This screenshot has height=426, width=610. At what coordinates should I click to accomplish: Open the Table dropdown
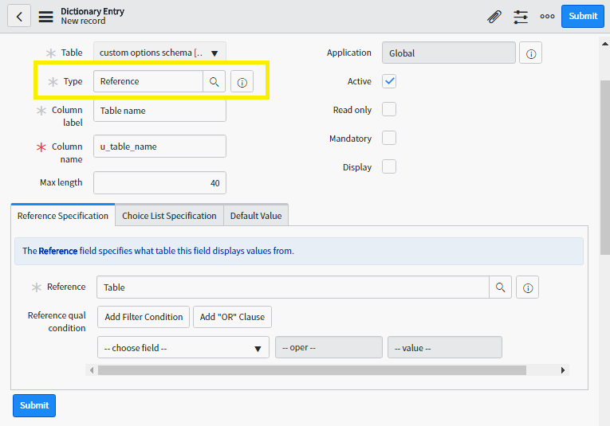coord(159,53)
